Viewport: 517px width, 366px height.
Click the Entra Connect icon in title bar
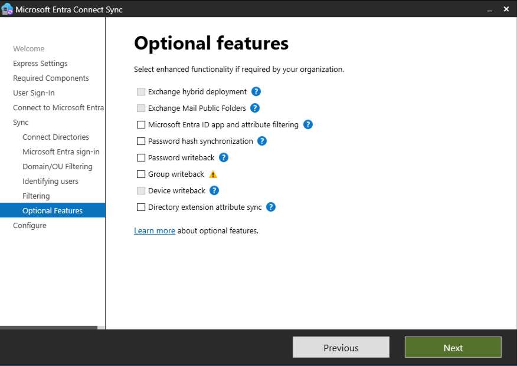(x=8, y=9)
